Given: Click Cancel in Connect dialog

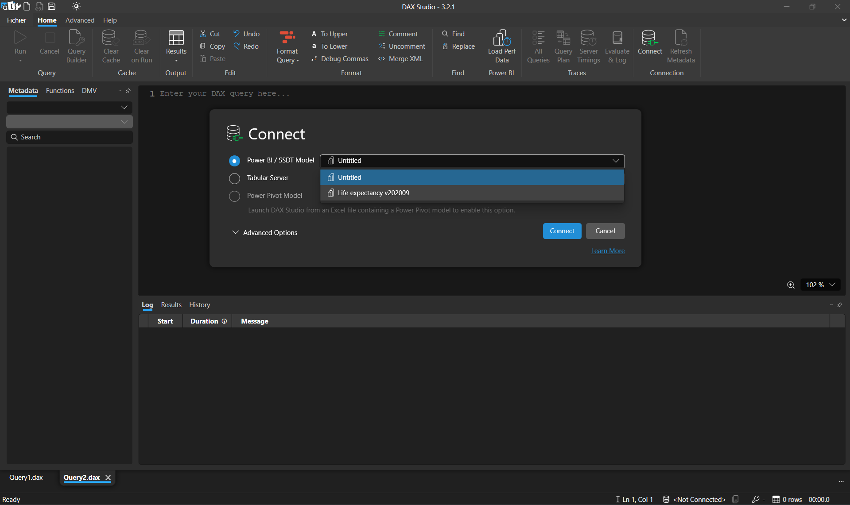Looking at the screenshot, I should [x=605, y=231].
